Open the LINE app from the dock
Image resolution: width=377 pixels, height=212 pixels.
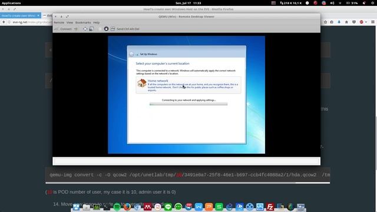[x=168, y=207]
